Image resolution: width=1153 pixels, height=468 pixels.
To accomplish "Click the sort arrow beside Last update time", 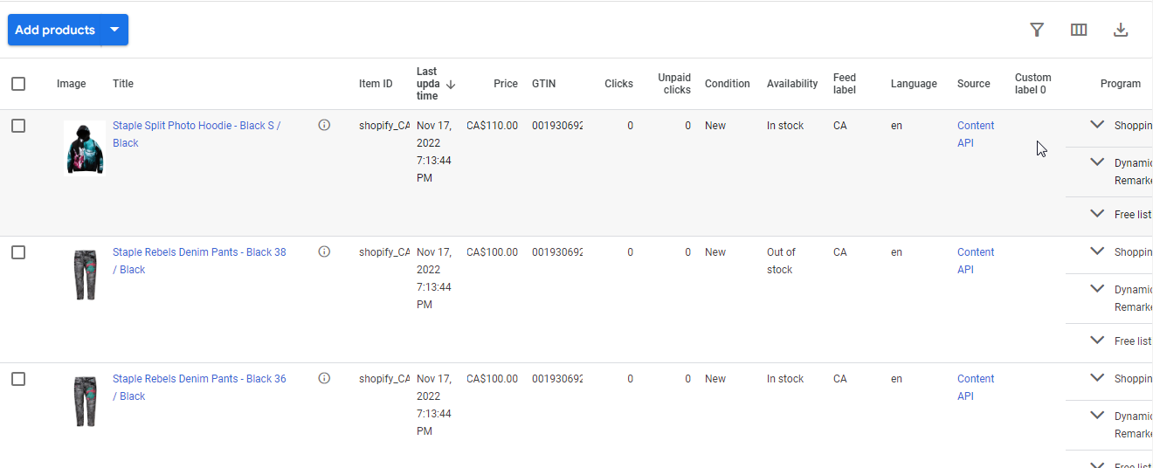I will pyautogui.click(x=451, y=85).
